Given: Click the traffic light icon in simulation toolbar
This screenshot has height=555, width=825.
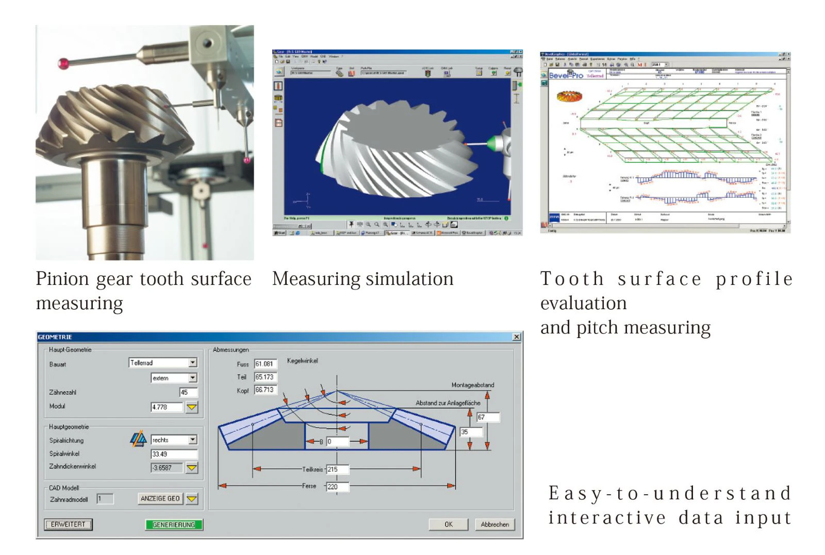Looking at the screenshot, I should click(427, 74).
